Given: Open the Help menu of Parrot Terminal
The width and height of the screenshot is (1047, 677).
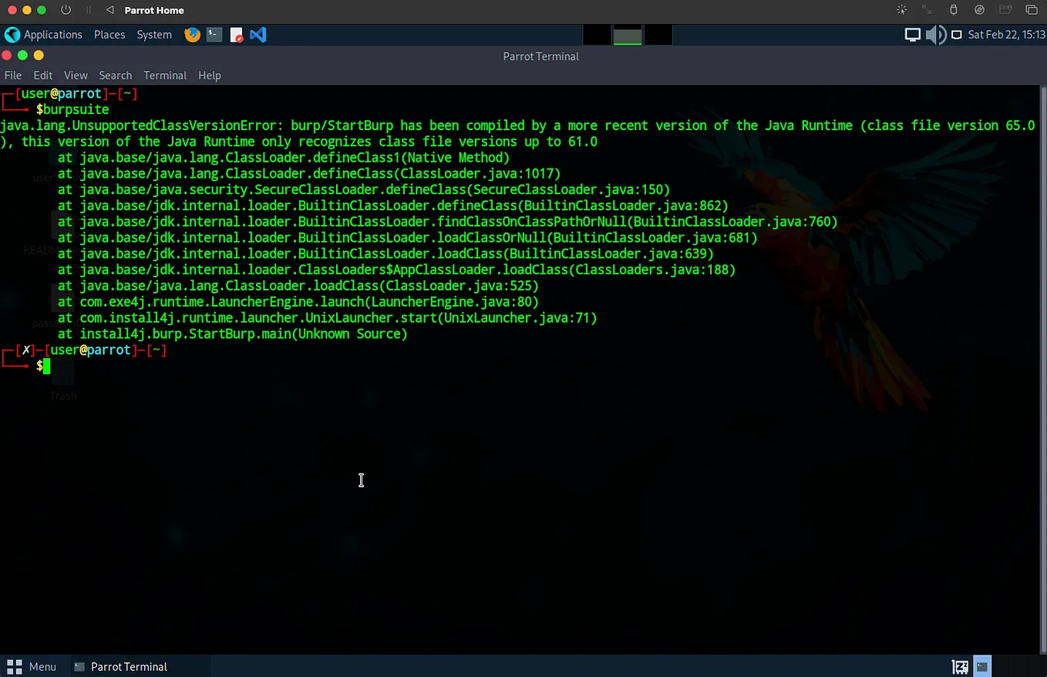Looking at the screenshot, I should pyautogui.click(x=210, y=75).
